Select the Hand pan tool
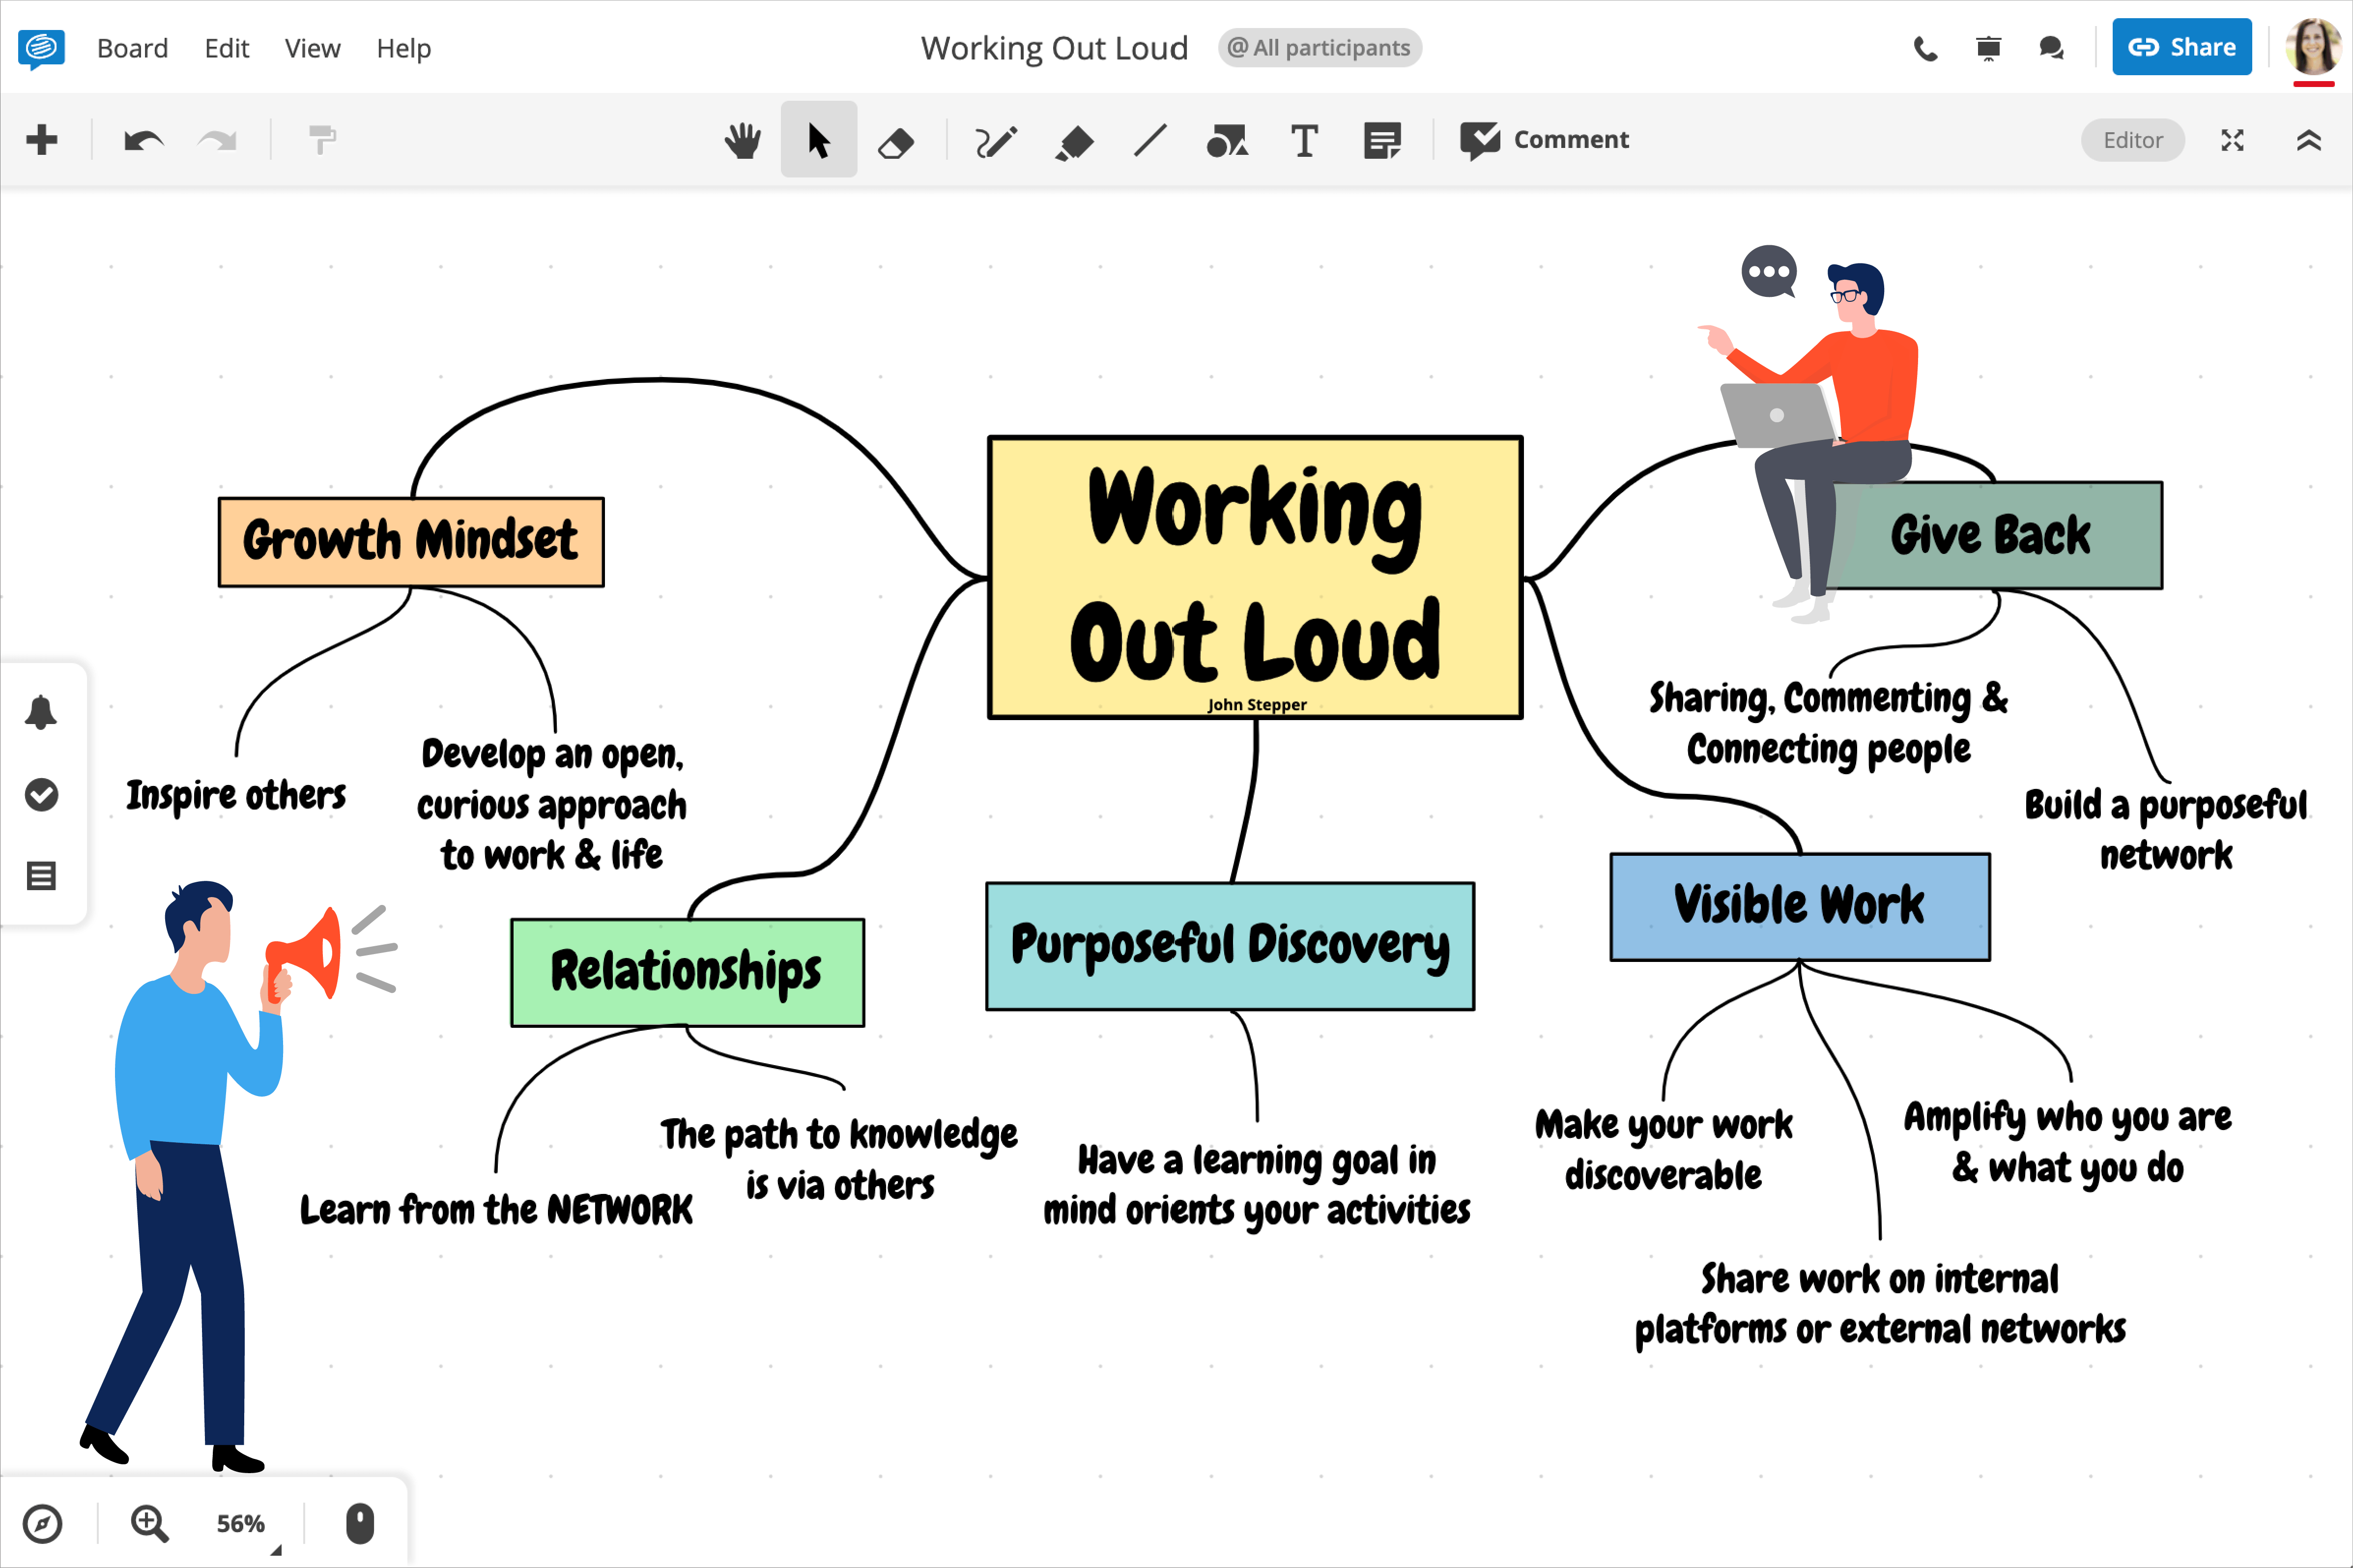This screenshot has width=2353, height=1568. point(744,140)
